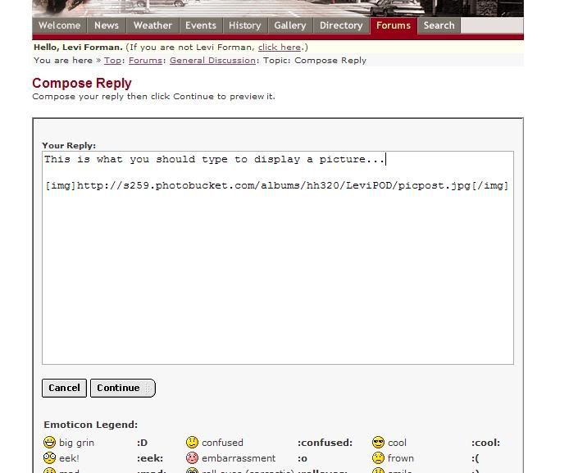Switch to the Events tab
This screenshot has height=473, width=569.
tap(201, 25)
